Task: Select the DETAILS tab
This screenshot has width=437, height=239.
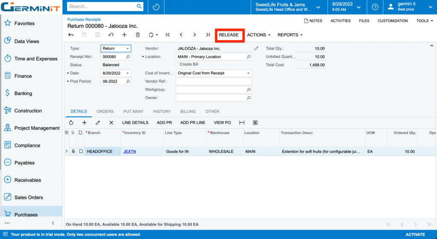Action: point(79,111)
